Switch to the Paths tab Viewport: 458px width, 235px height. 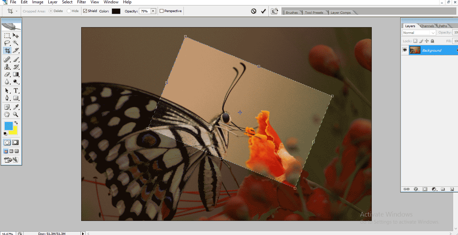point(443,26)
